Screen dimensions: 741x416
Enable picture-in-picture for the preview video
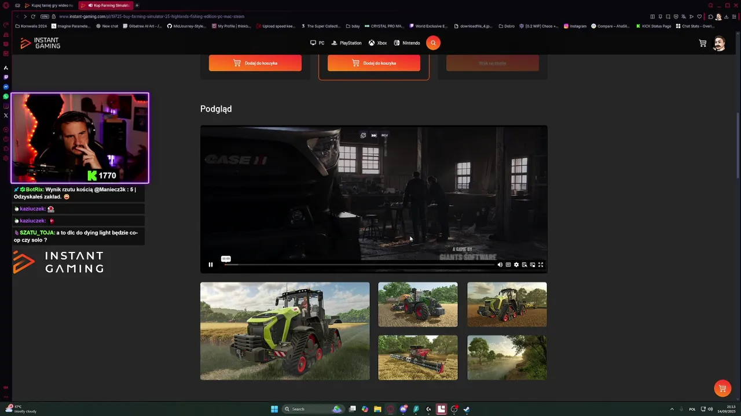[x=533, y=265]
